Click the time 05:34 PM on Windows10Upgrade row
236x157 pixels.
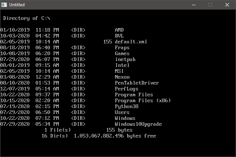point(47,124)
